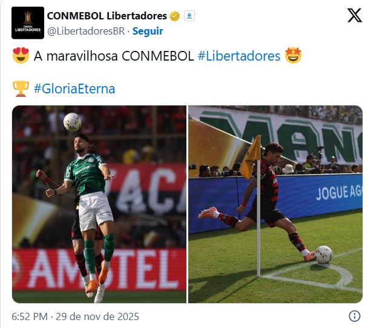371x328 pixels.
Task: Open the @LibertadoresBR handle
Action: pos(86,31)
